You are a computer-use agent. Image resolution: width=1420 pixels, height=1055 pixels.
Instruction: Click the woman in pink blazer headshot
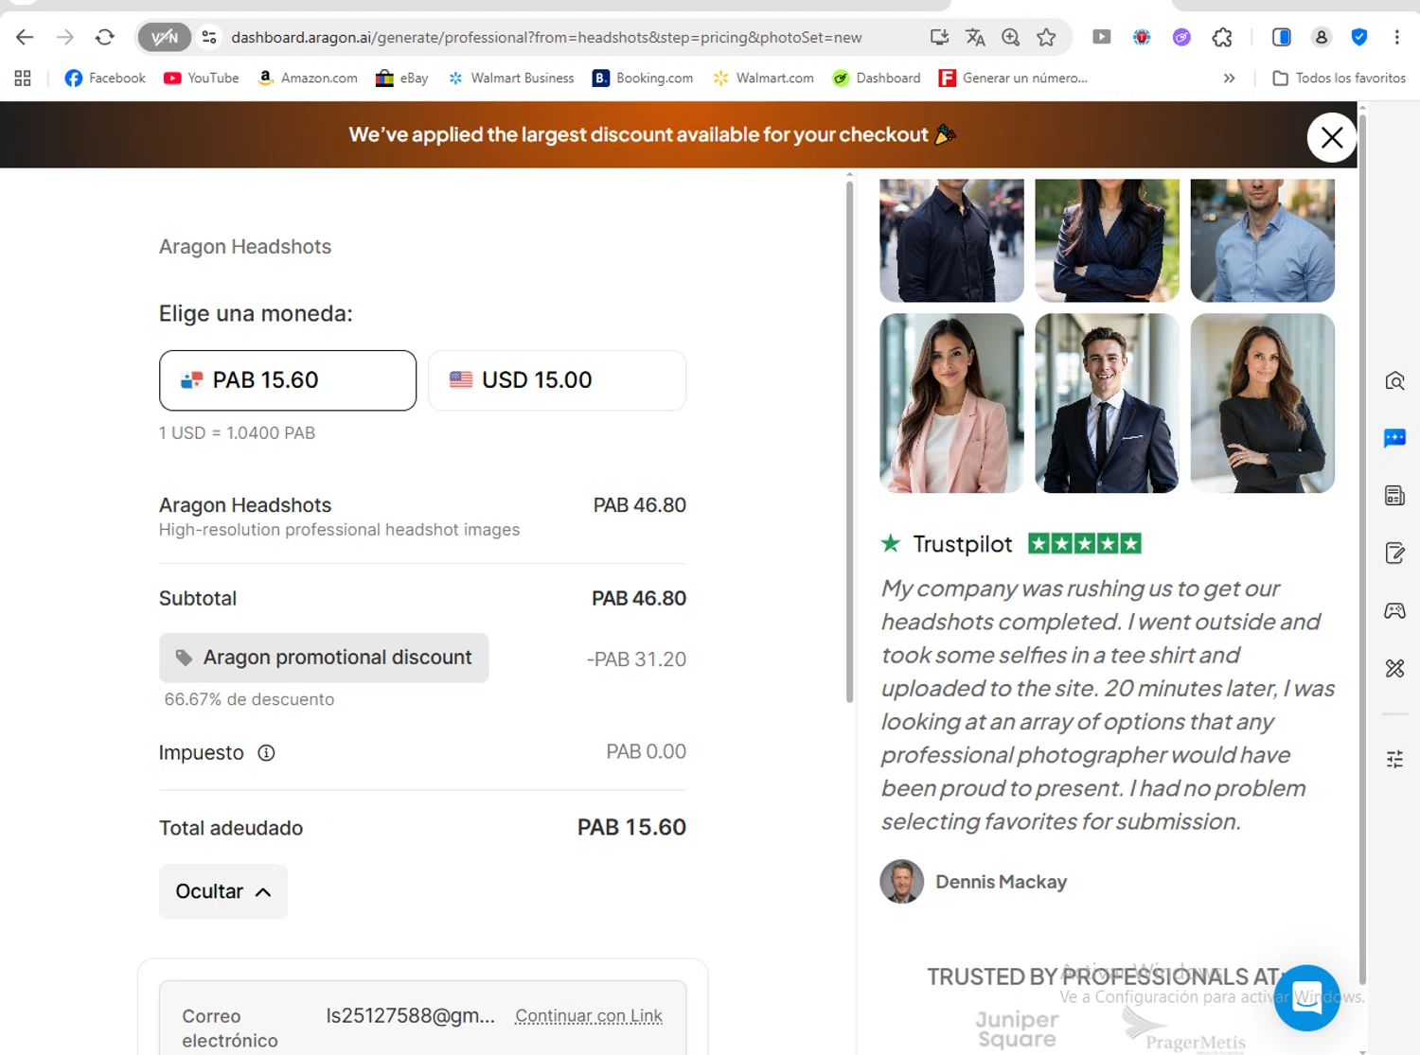pyautogui.click(x=951, y=403)
